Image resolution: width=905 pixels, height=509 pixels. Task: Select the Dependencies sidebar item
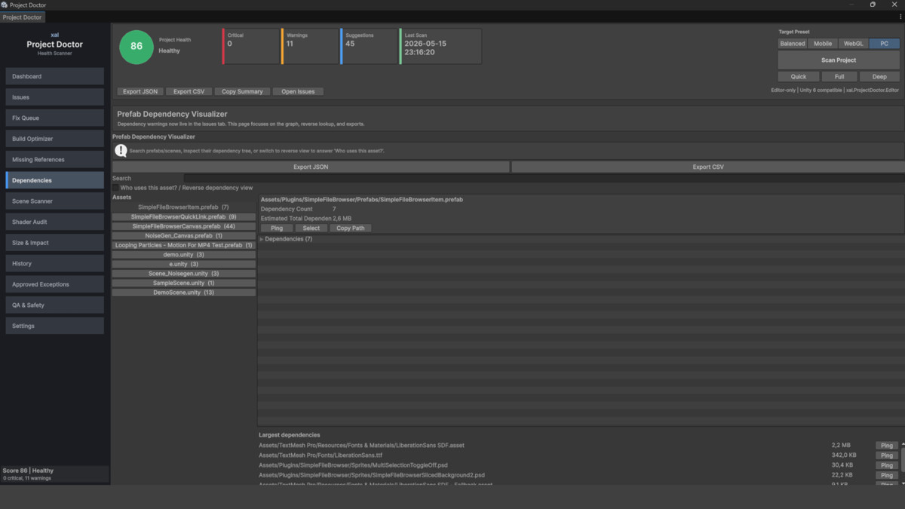pyautogui.click(x=55, y=180)
